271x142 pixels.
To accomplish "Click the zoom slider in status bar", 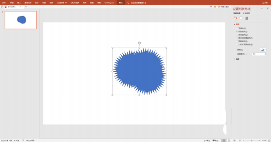I will [252, 140].
